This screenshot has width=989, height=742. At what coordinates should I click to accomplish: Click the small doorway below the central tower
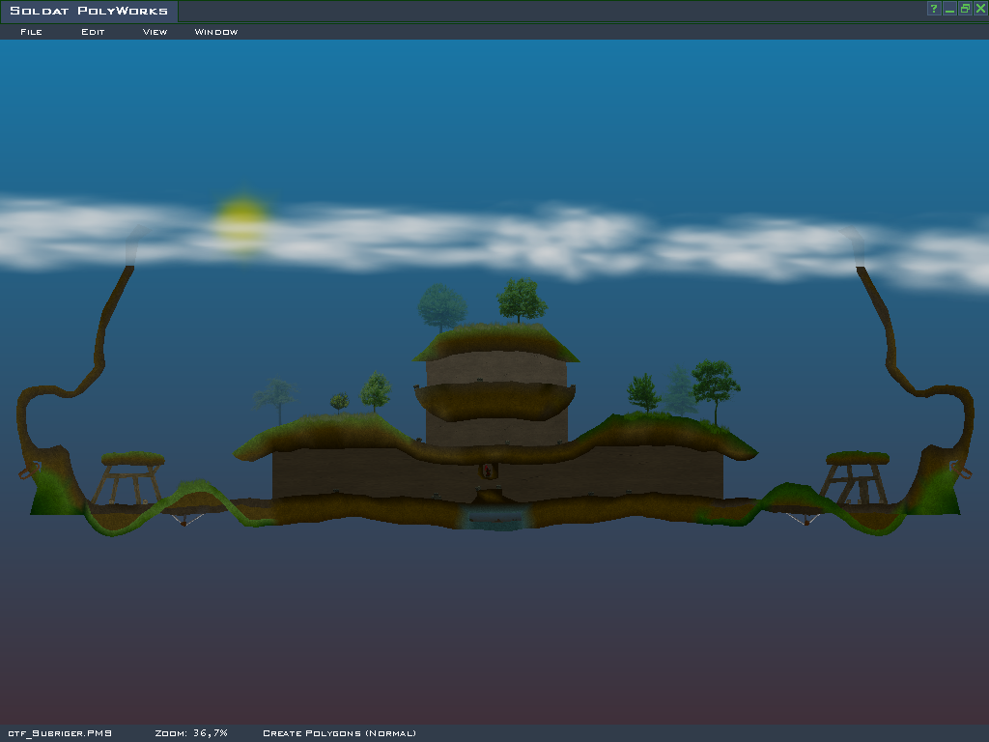[489, 471]
